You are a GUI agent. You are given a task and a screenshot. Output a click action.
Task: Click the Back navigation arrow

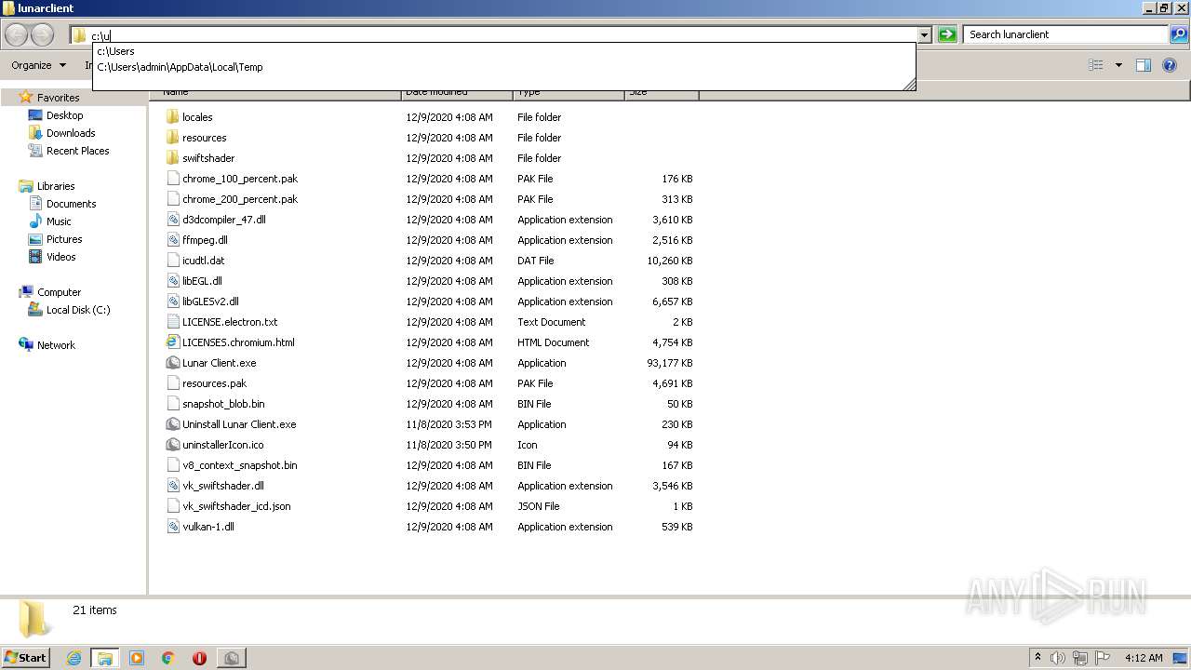17,35
